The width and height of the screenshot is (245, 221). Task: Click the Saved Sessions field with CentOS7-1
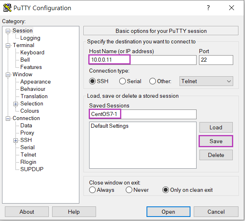[x=143, y=114]
